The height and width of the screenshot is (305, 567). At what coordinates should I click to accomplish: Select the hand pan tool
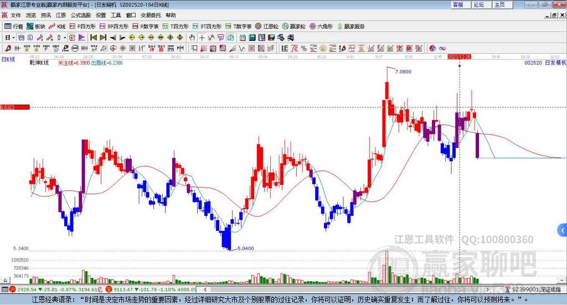(192, 38)
